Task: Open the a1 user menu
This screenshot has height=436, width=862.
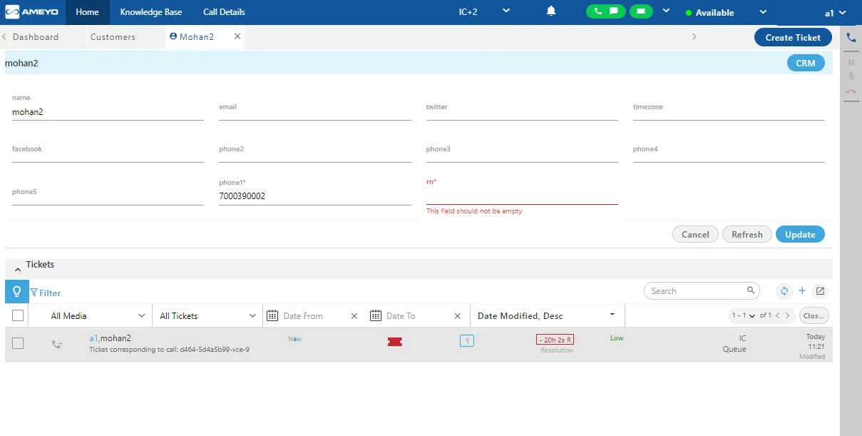Action: (x=835, y=13)
